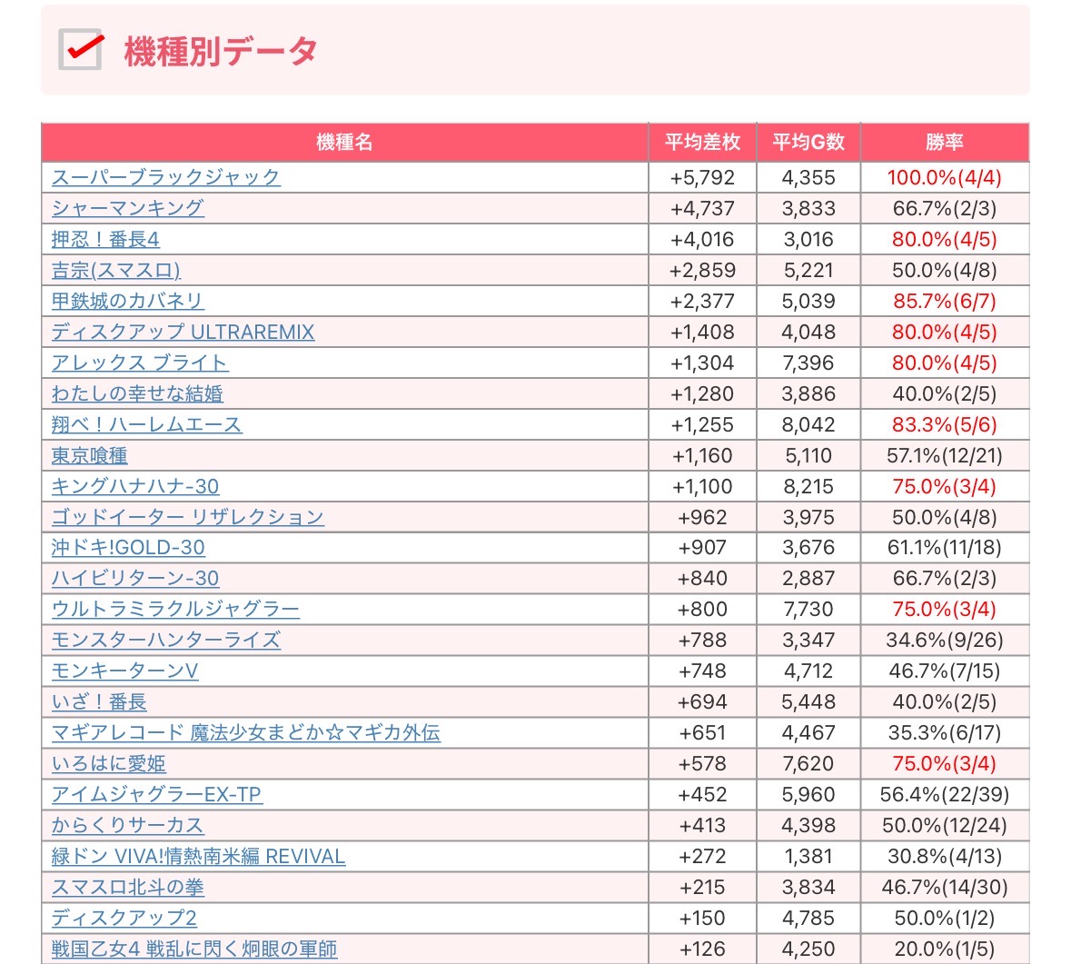Open the ハイビリターン-30 link
This screenshot has height=964, width=1071.
(x=135, y=578)
